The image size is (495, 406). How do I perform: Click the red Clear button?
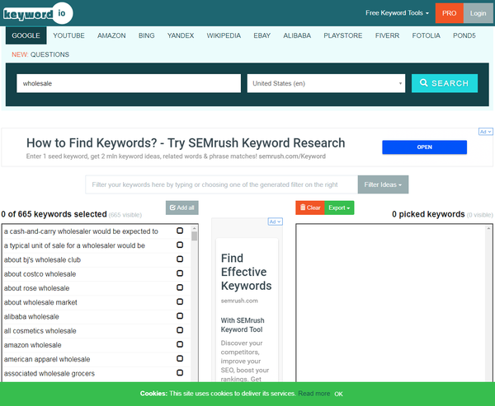(310, 208)
